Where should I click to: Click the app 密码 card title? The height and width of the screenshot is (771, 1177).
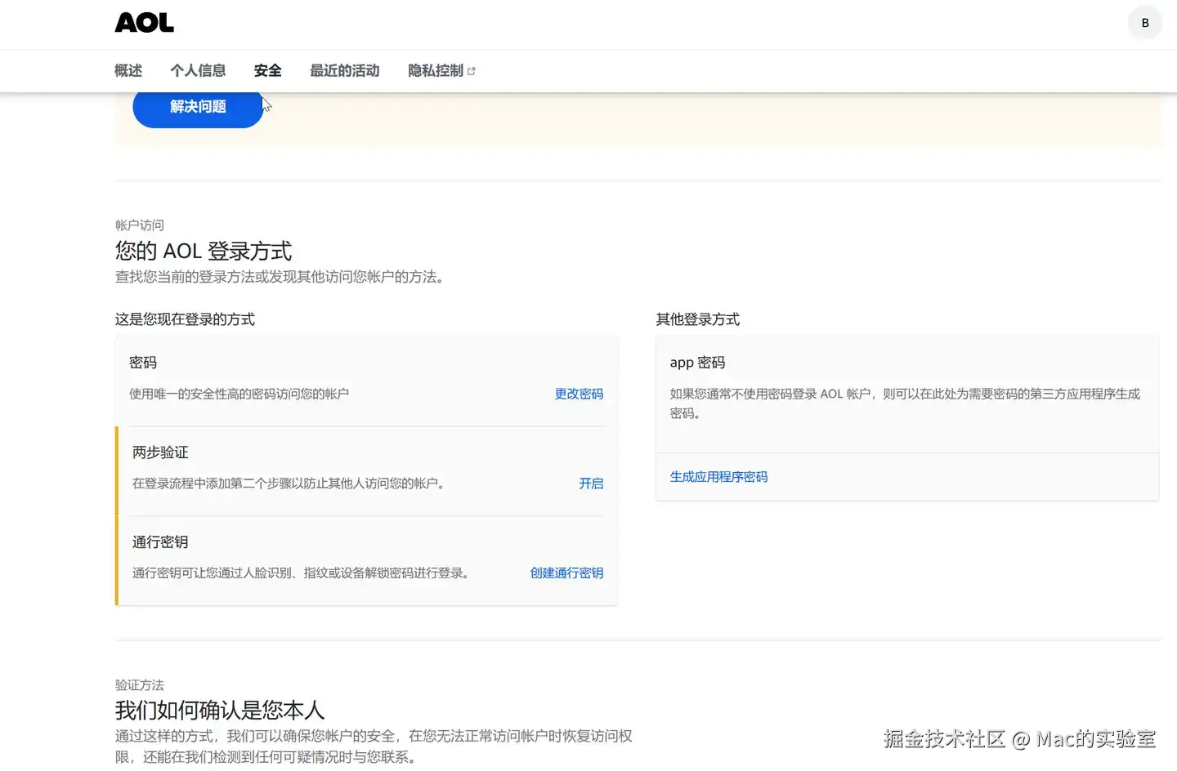pyautogui.click(x=697, y=363)
